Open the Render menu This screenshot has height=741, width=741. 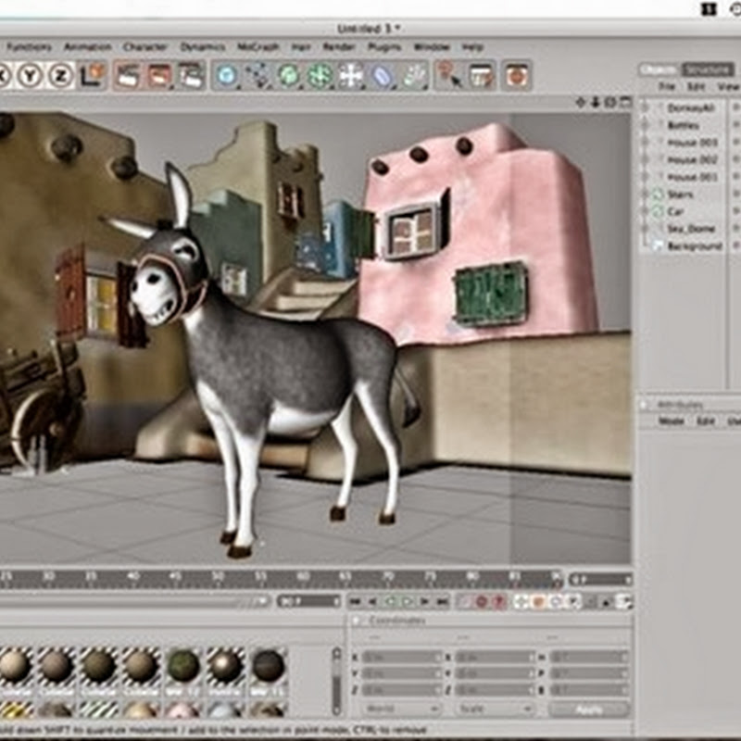pos(338,46)
